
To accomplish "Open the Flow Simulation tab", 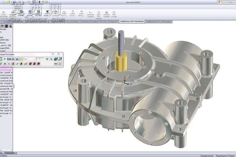I will click(x=72, y=22).
